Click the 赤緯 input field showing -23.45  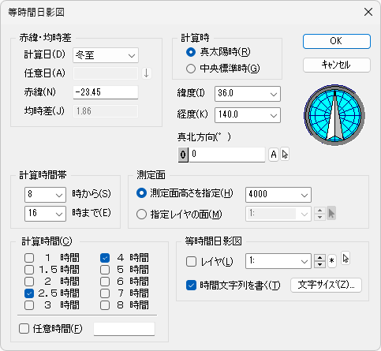click(x=106, y=92)
